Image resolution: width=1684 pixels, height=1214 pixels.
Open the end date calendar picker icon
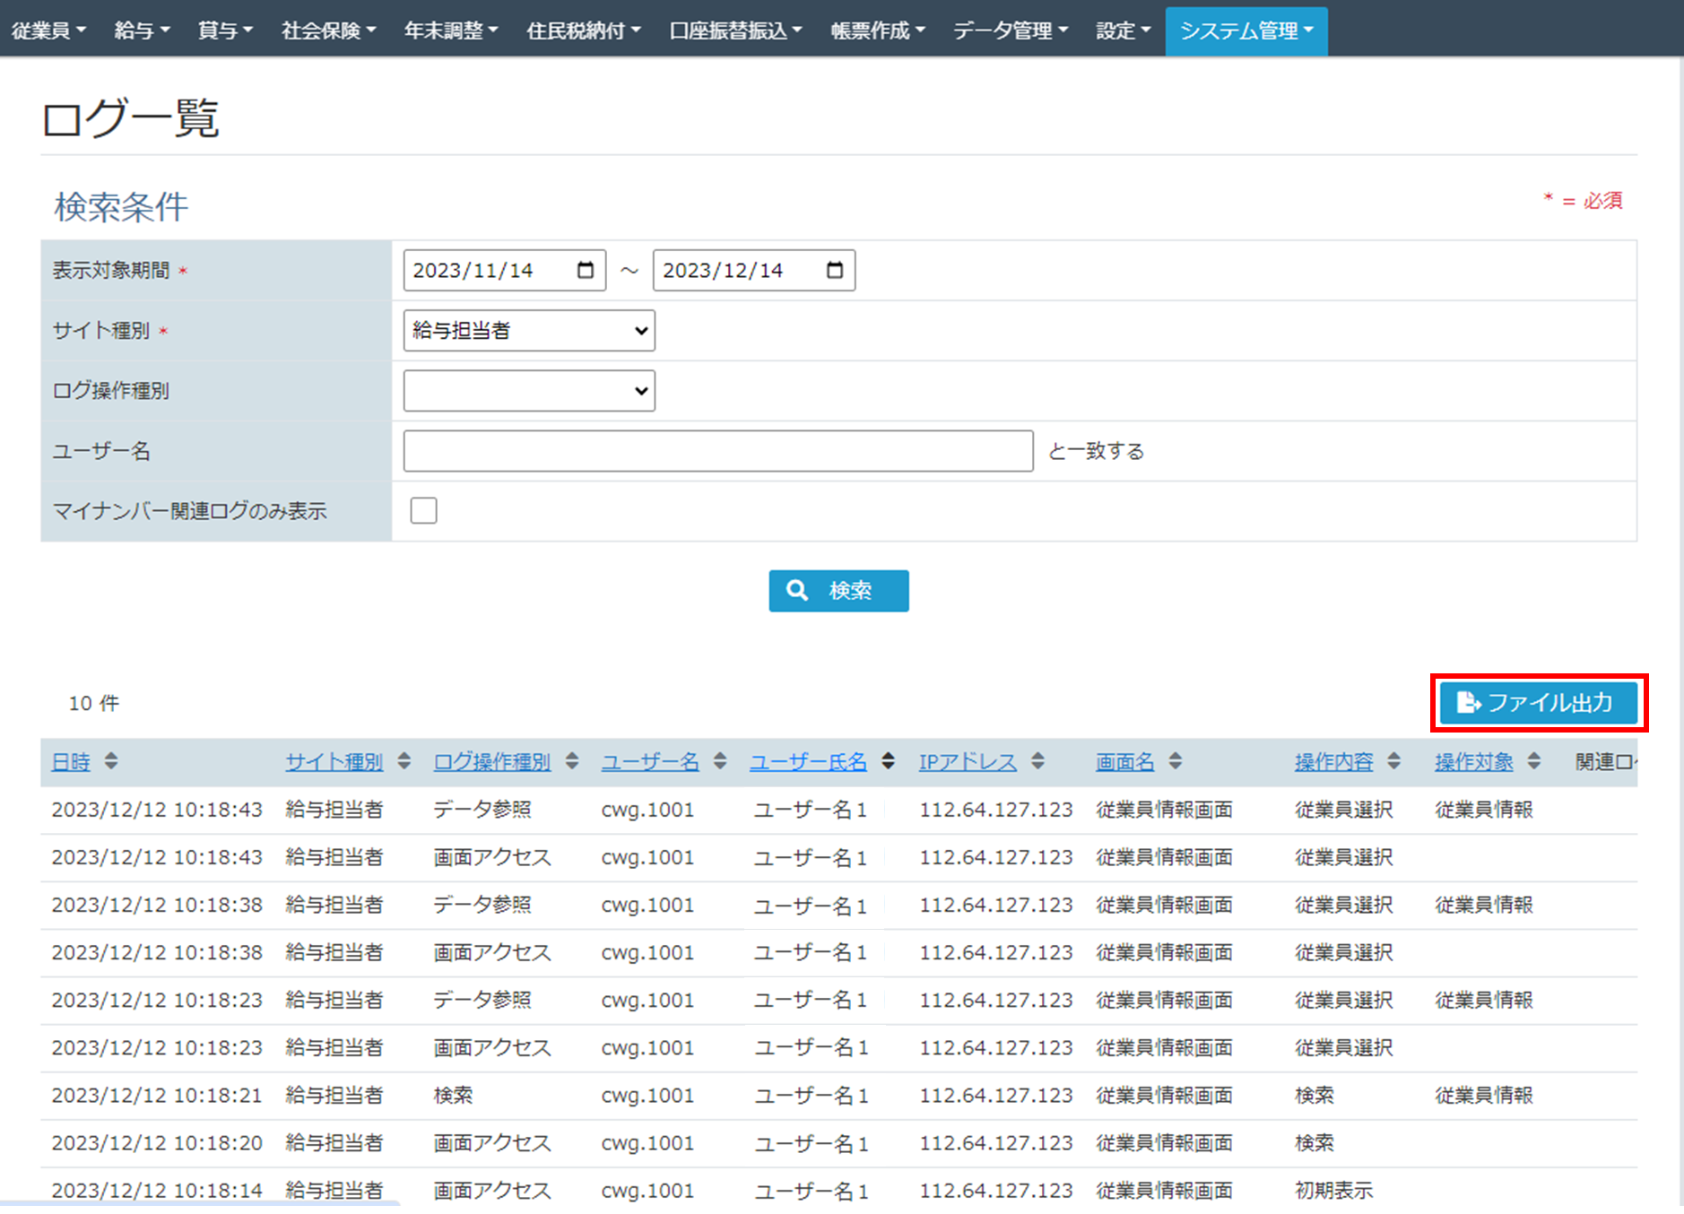[835, 270]
